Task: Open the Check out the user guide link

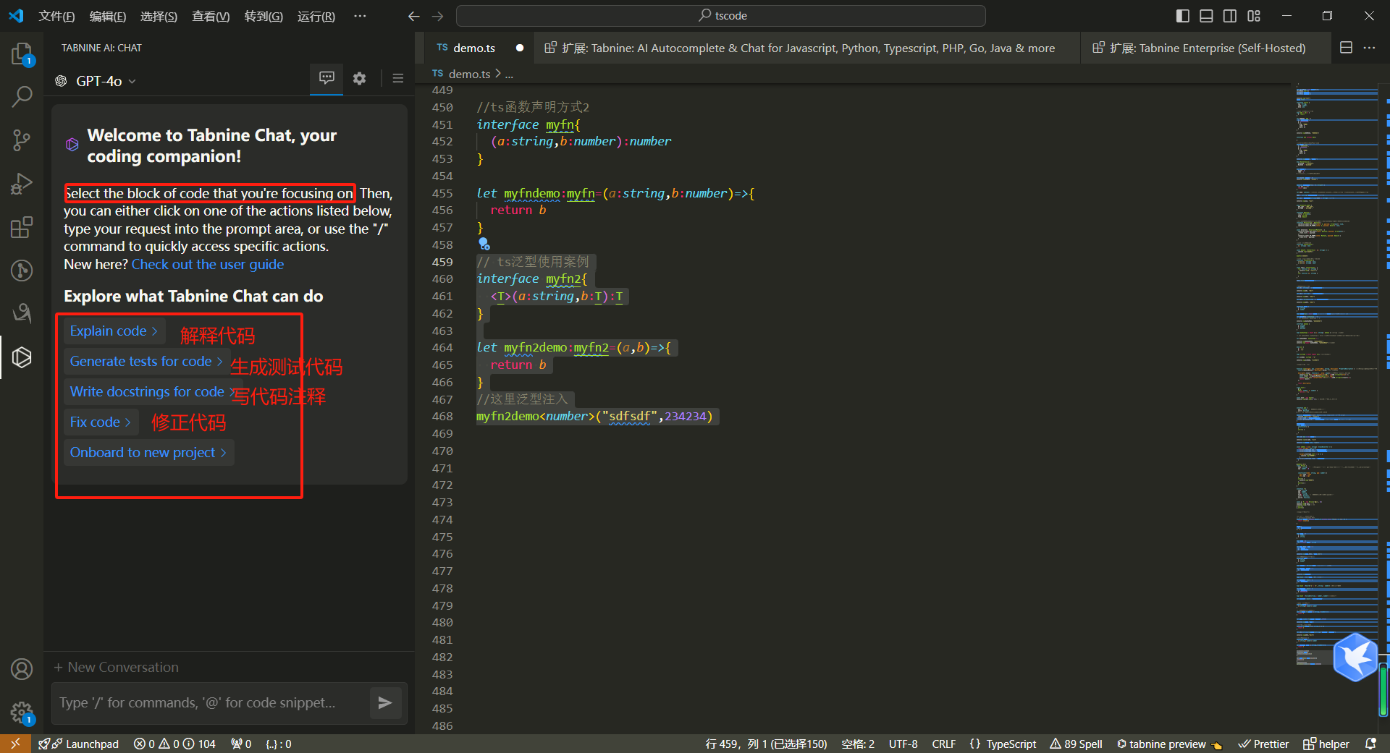Action: [x=208, y=264]
